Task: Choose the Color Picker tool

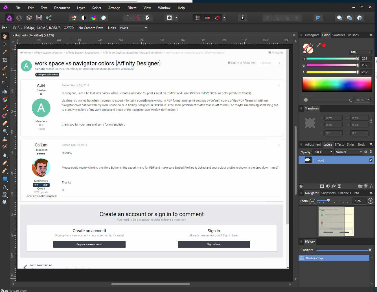Action: coord(5,52)
